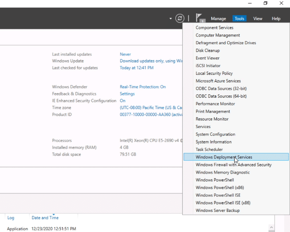Click the Log column header
290x232 pixels.
pos(11,218)
